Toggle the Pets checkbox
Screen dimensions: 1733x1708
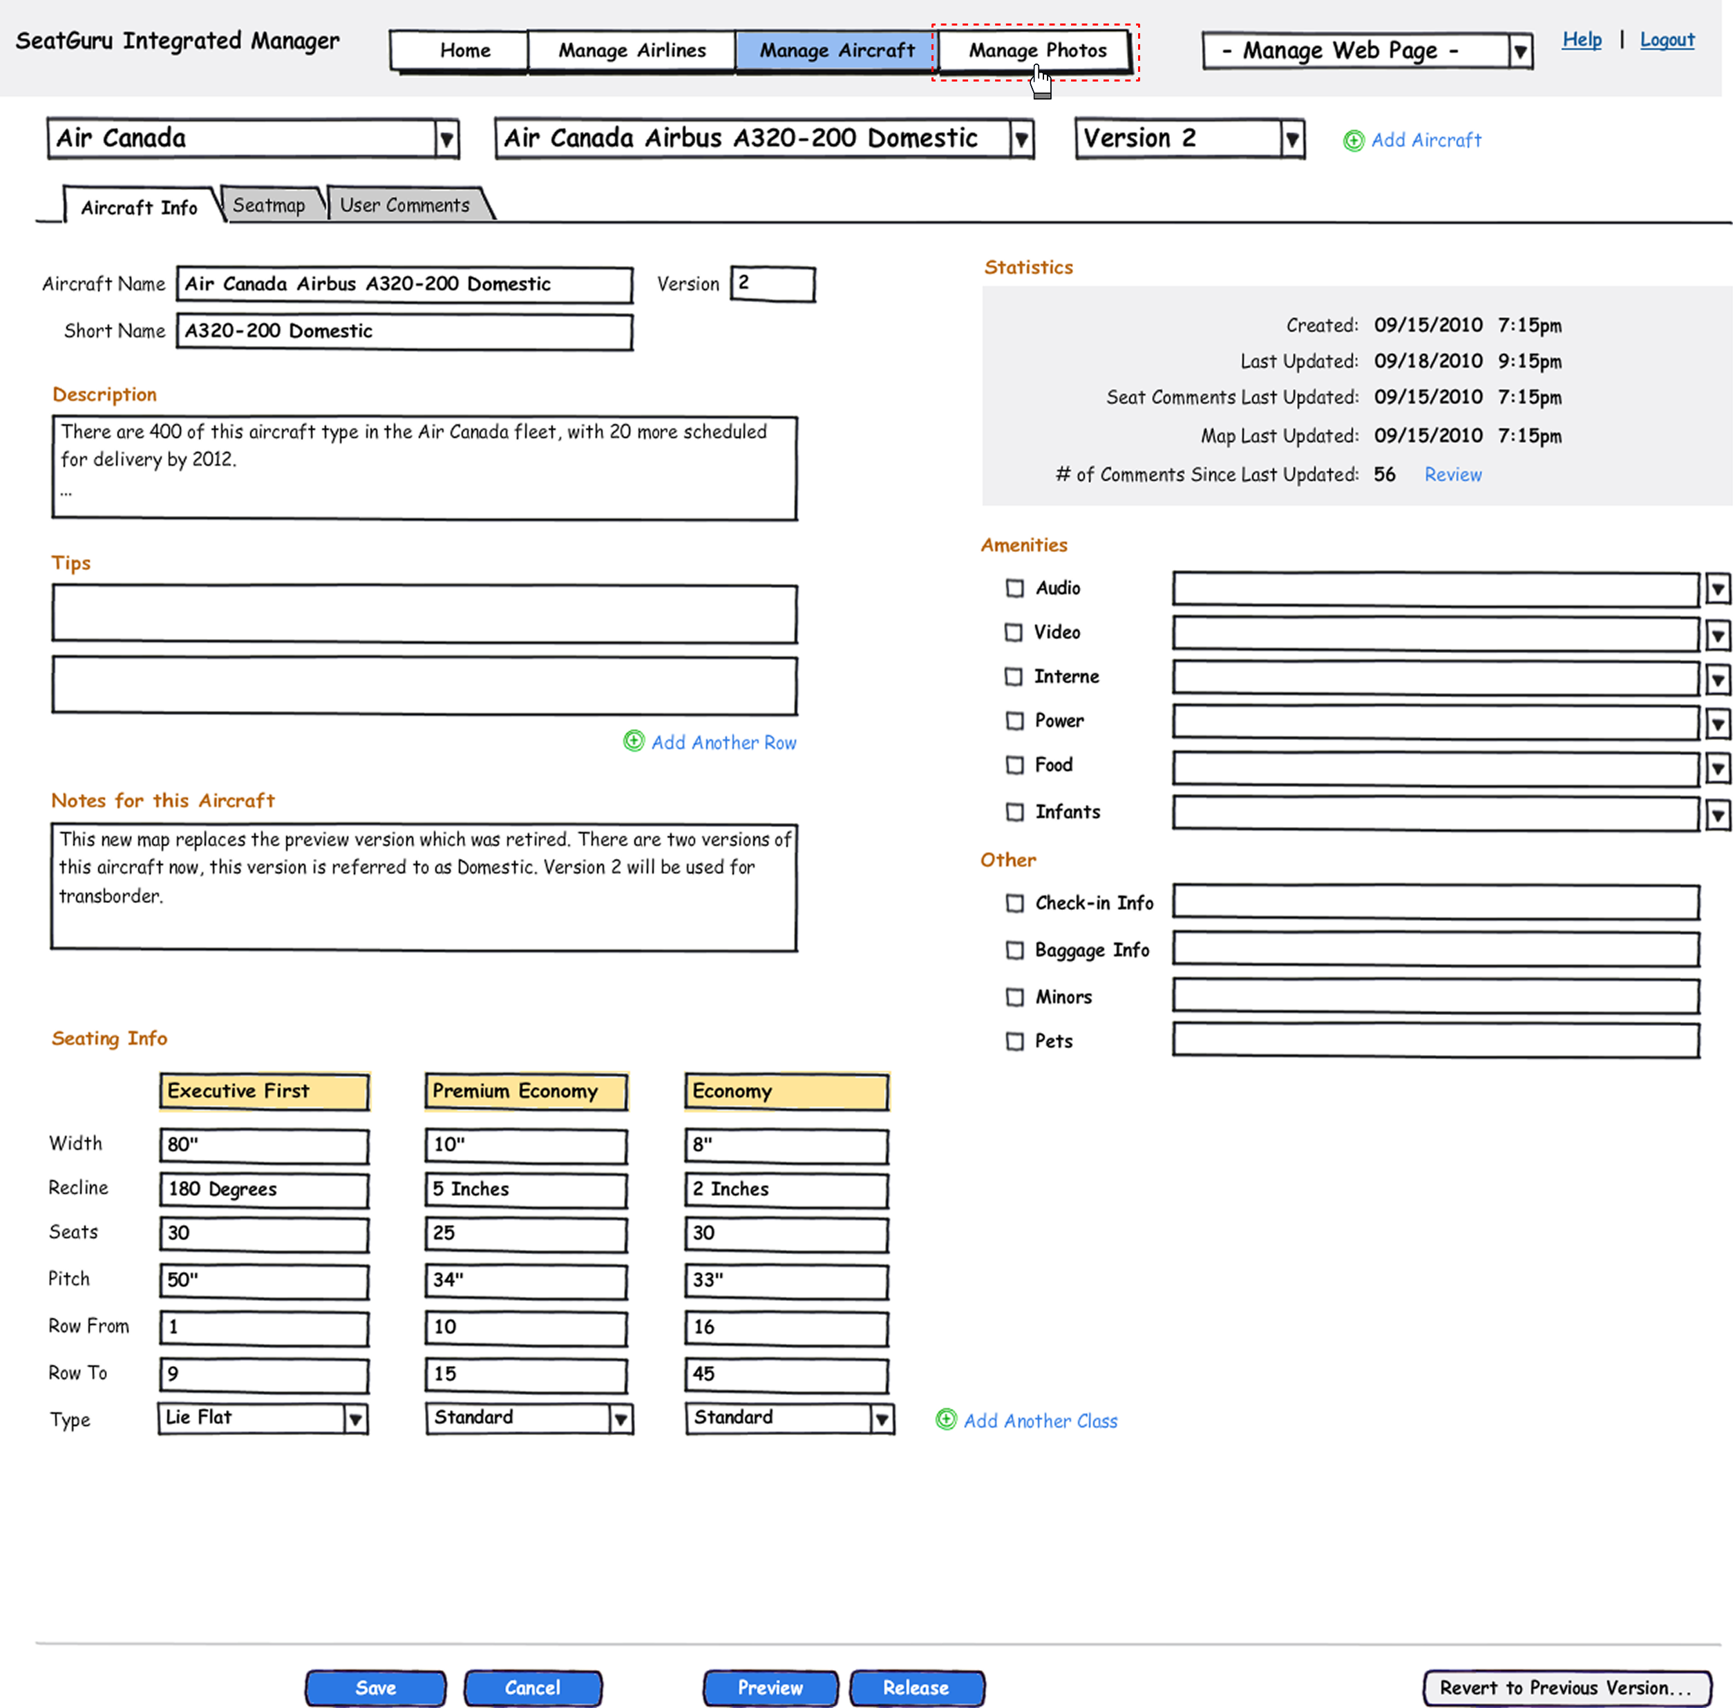pos(1014,1041)
